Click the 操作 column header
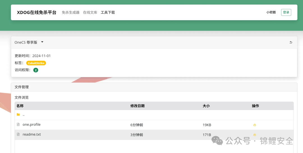The width and height of the screenshot is (303, 153). [x=256, y=106]
